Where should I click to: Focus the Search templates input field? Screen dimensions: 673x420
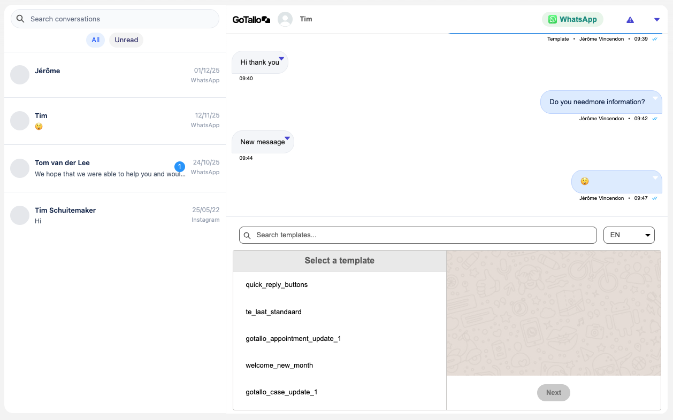point(423,235)
